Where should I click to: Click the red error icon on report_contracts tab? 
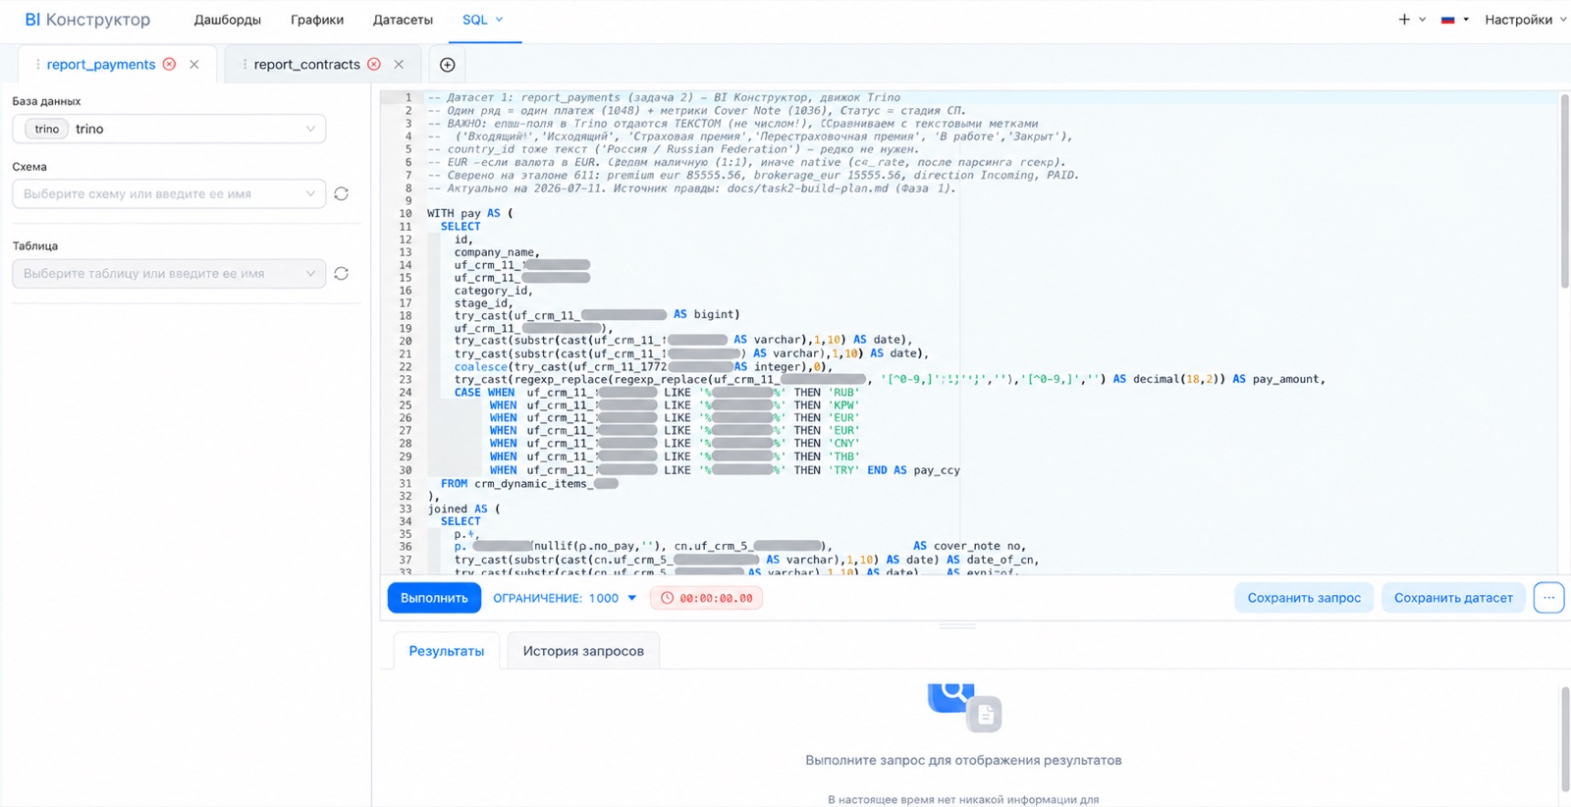[374, 64]
